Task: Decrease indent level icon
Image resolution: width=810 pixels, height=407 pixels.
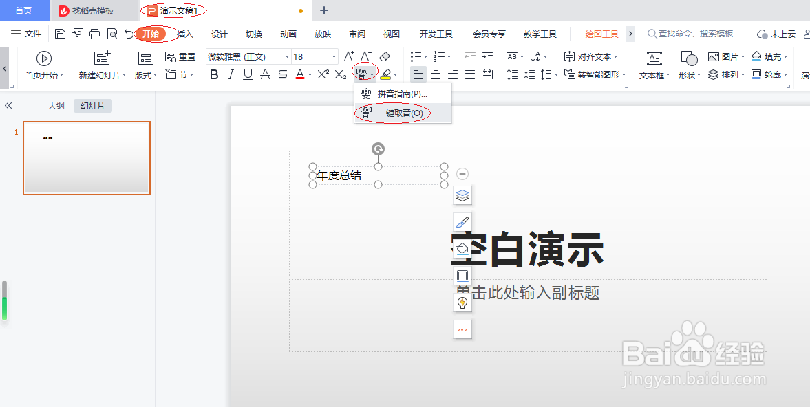Action: tap(470, 56)
